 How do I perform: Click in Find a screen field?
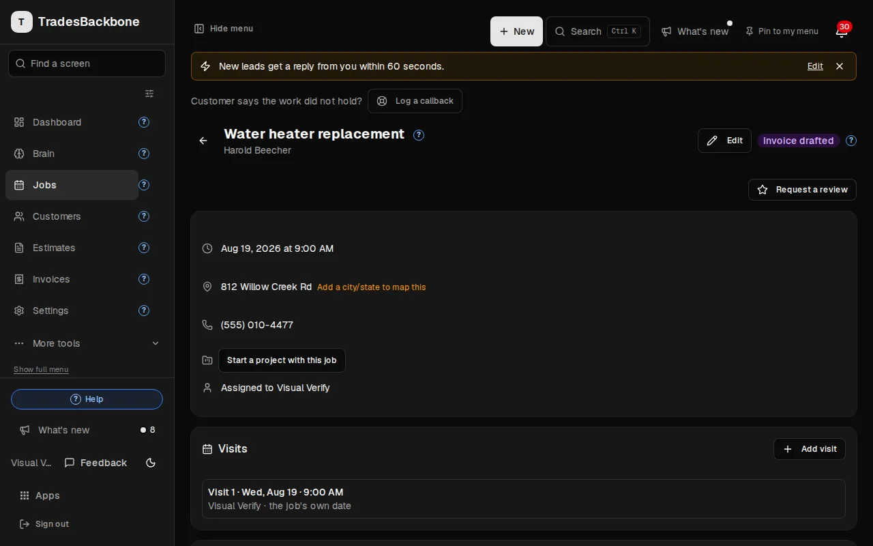click(x=87, y=63)
